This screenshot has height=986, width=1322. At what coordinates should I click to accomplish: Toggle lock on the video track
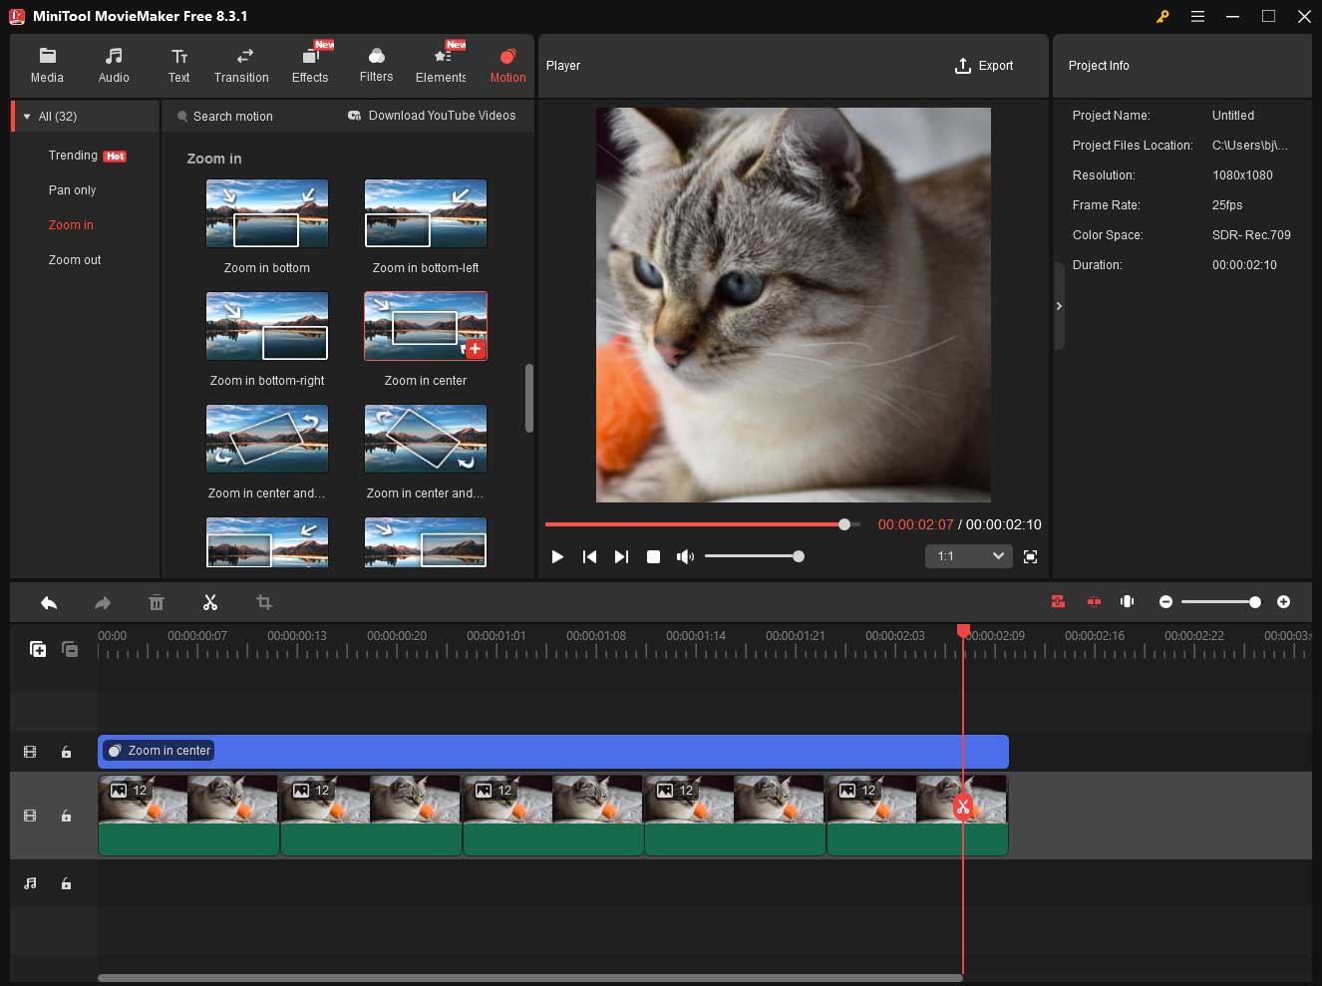coord(66,816)
